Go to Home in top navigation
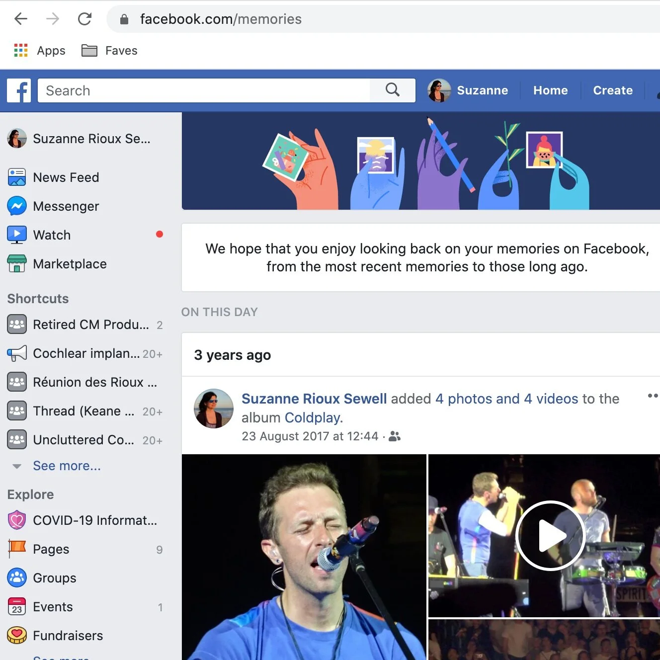Image resolution: width=660 pixels, height=660 pixels. [x=550, y=90]
